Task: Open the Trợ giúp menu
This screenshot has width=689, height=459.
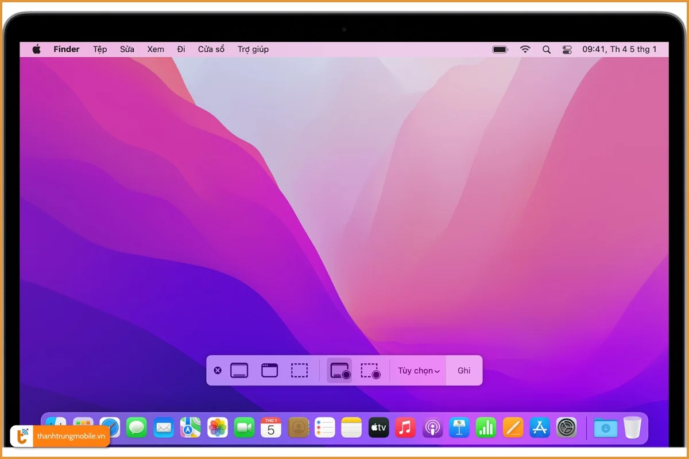Action: (x=253, y=49)
